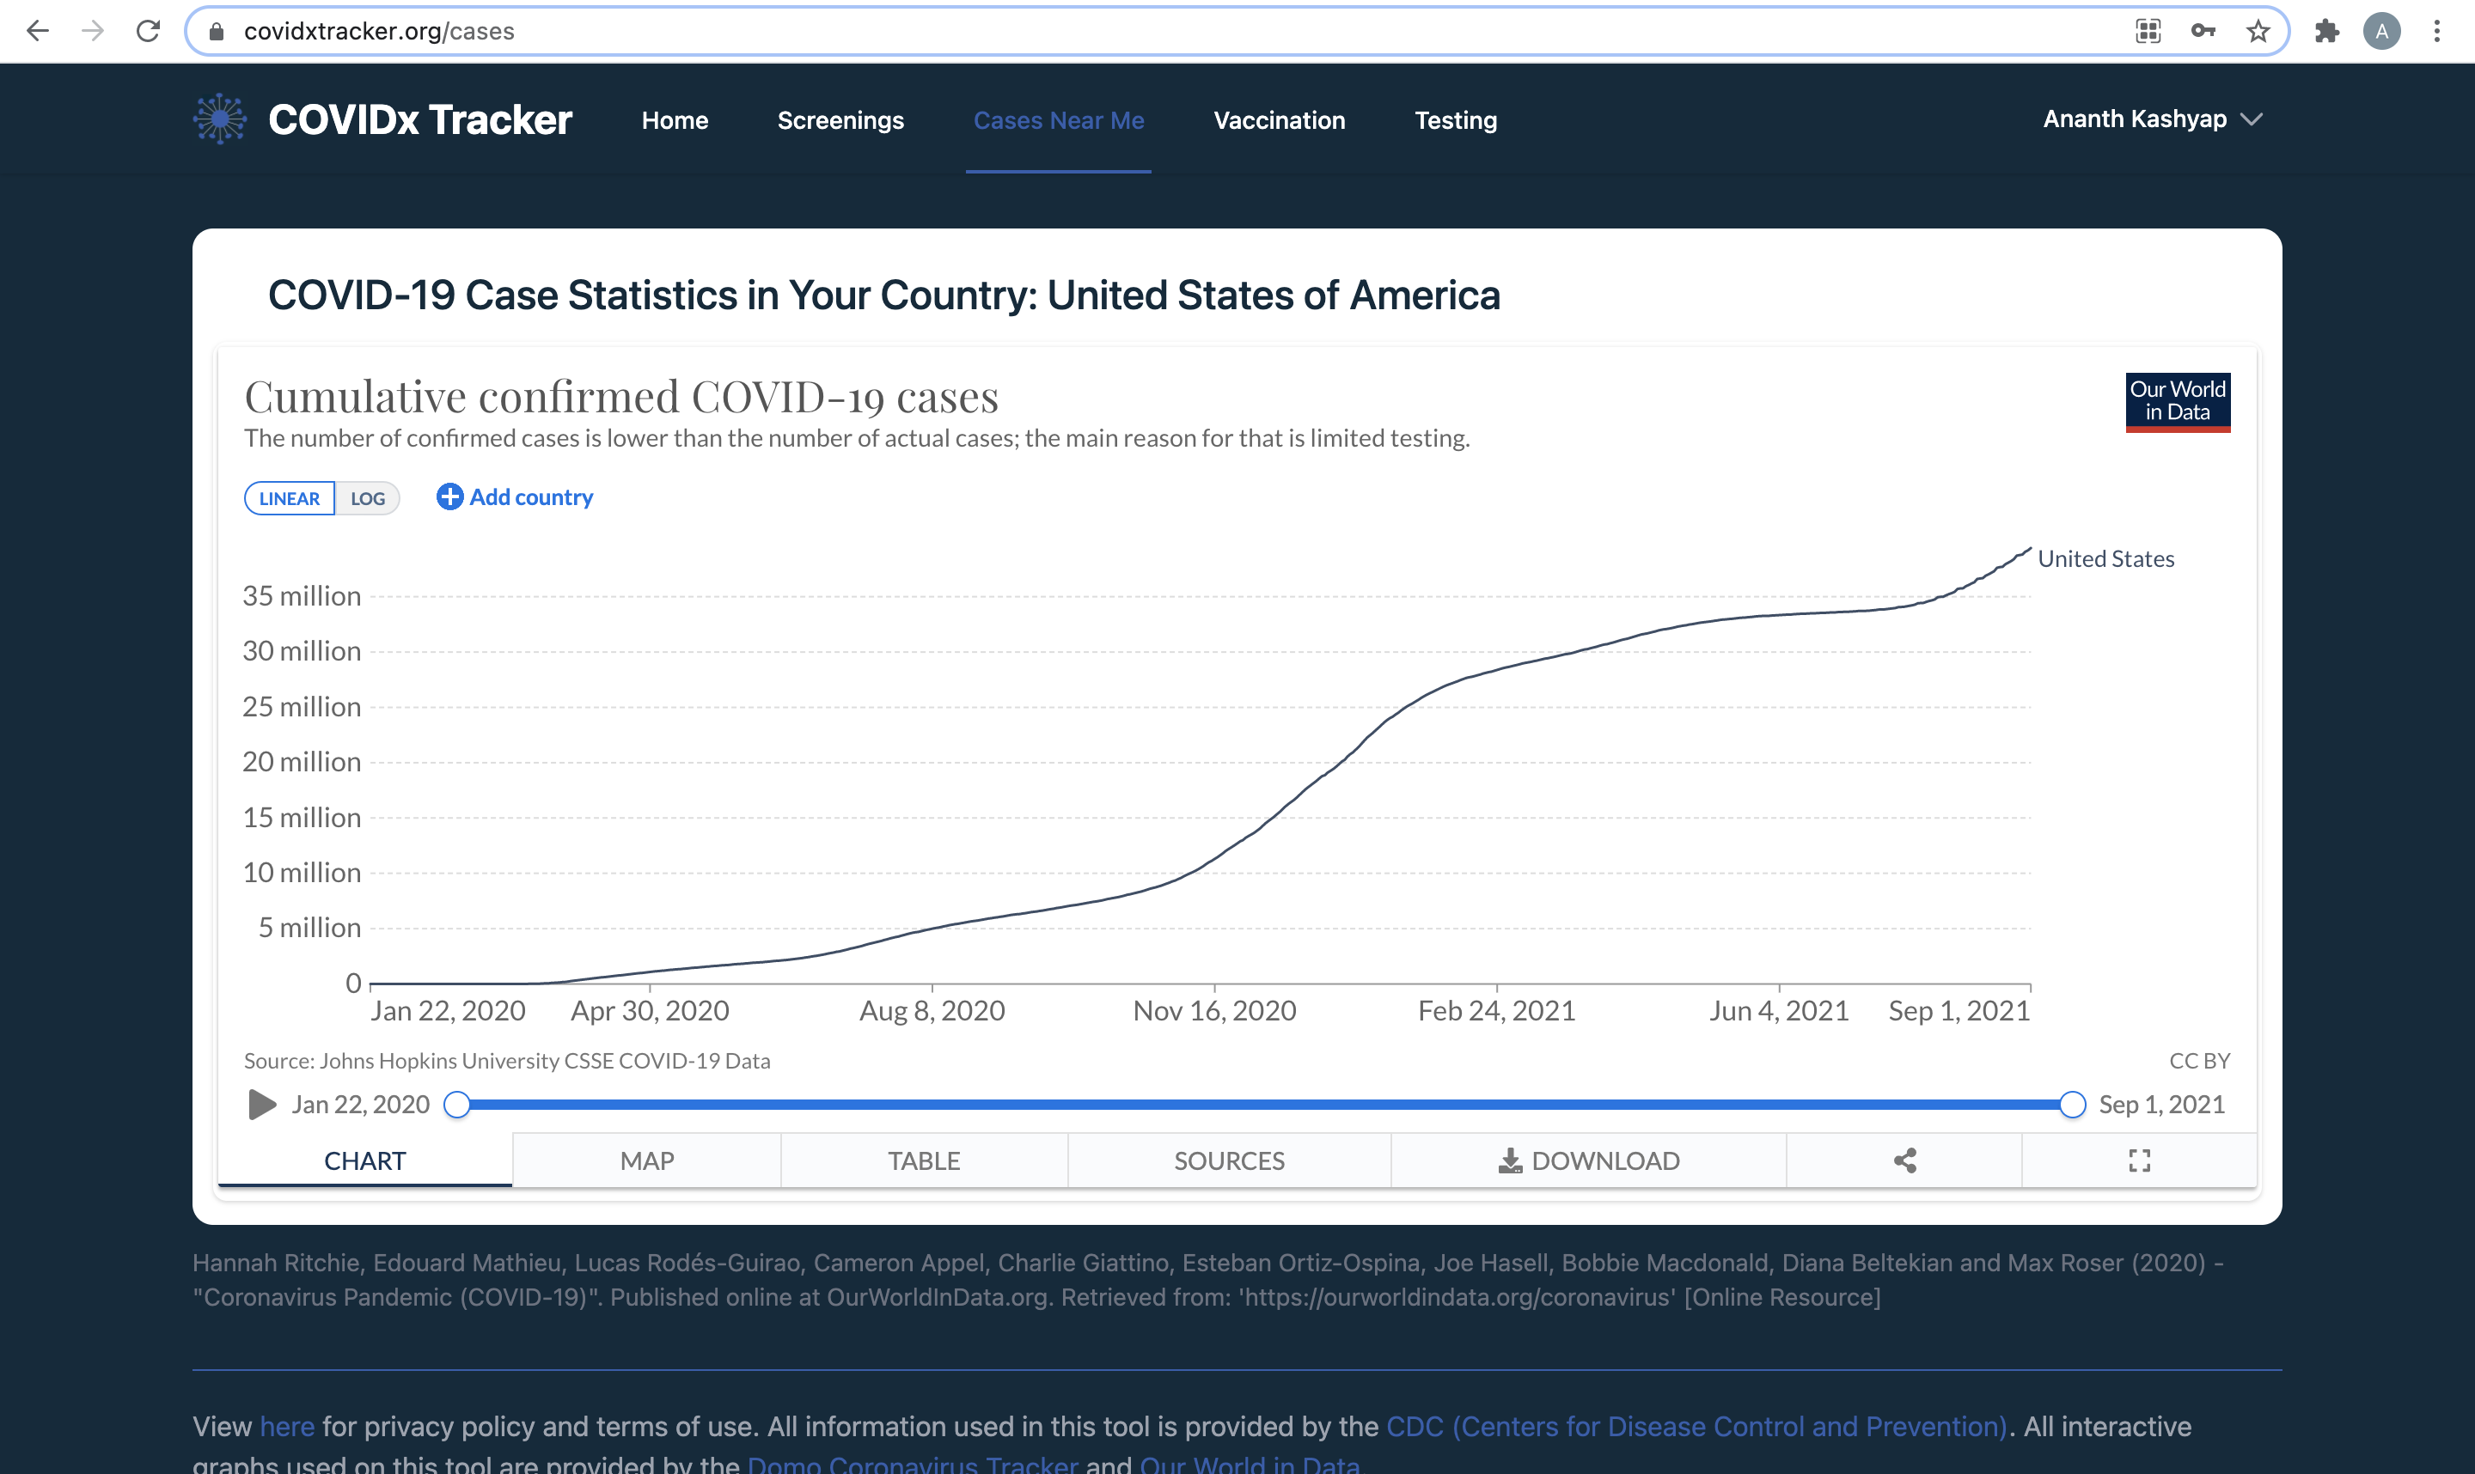Click the Sep 1, 2021 slider end handle
The width and height of the screenshot is (2475, 1474).
pos(2072,1105)
